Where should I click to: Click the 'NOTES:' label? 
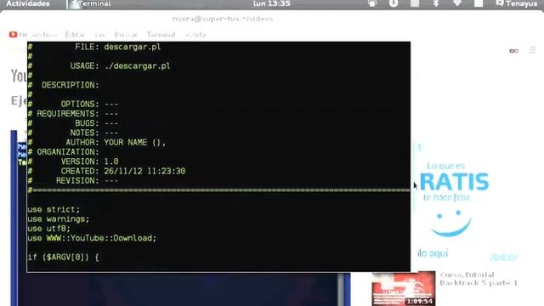click(85, 133)
